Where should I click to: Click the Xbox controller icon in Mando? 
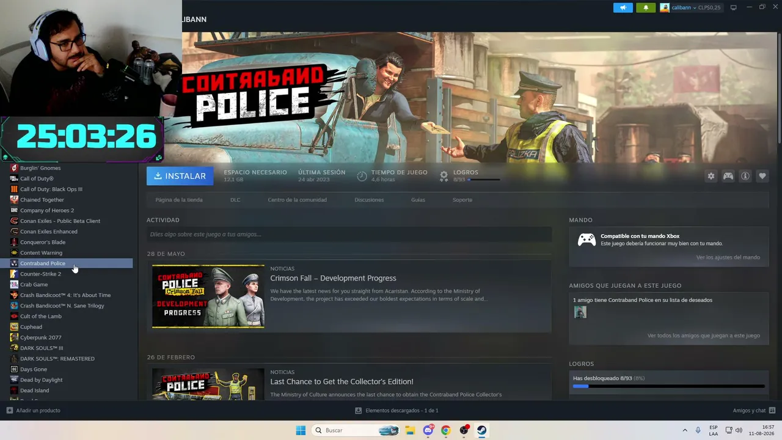[x=586, y=240]
